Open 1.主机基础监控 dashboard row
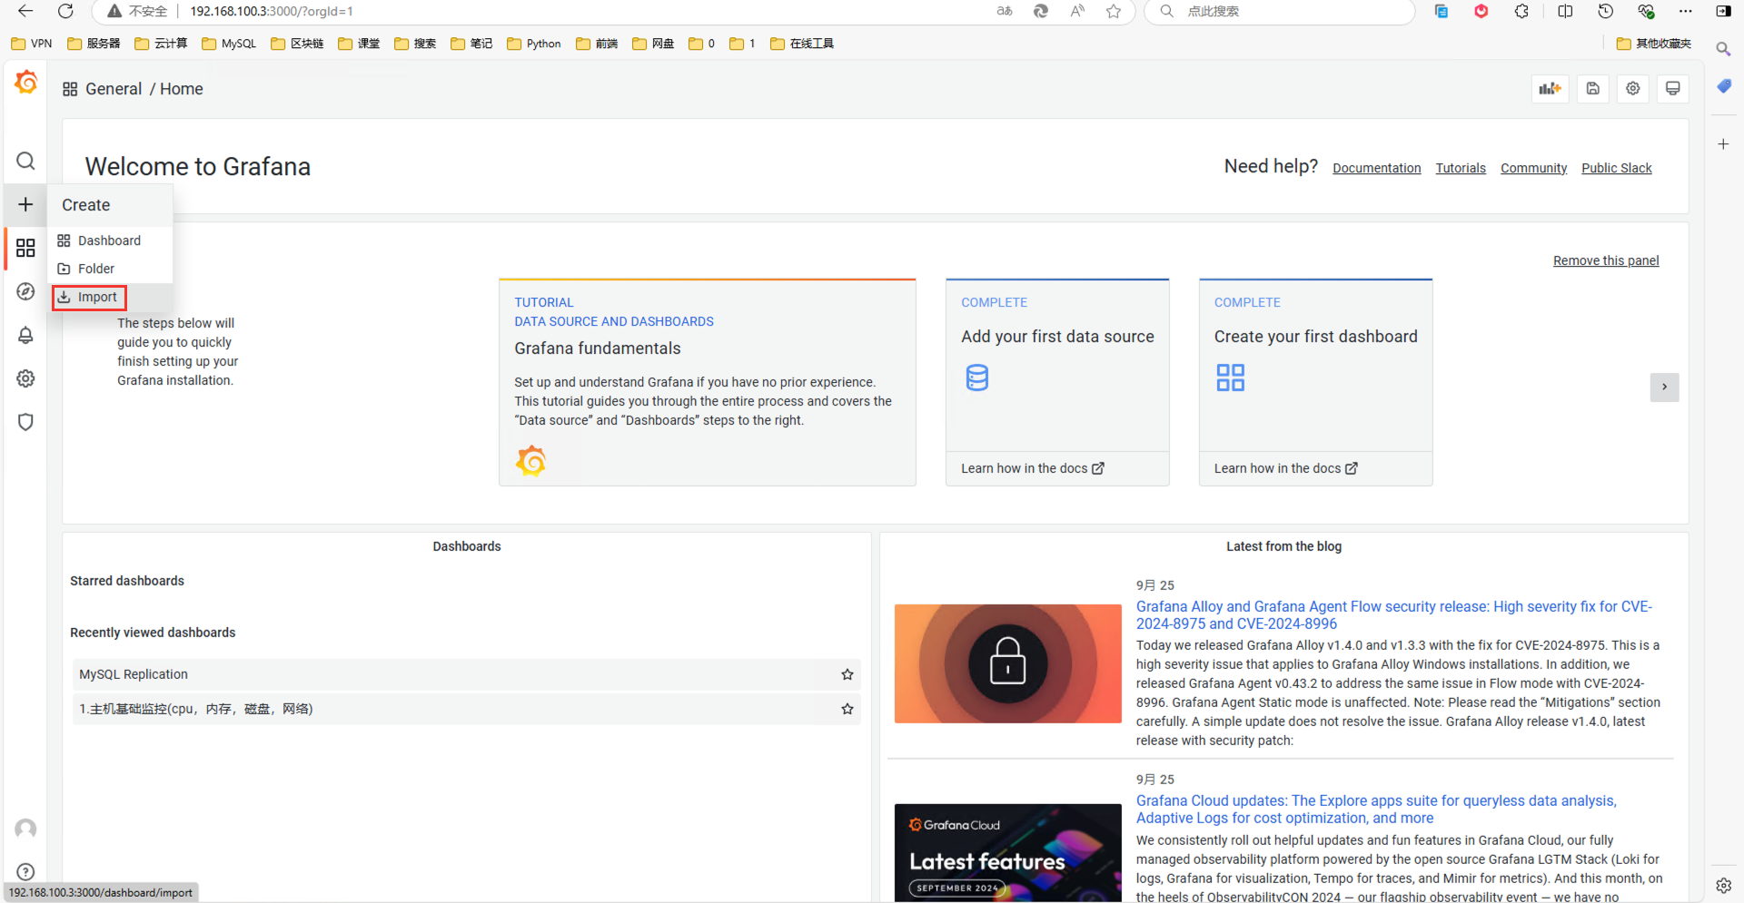 (466, 709)
